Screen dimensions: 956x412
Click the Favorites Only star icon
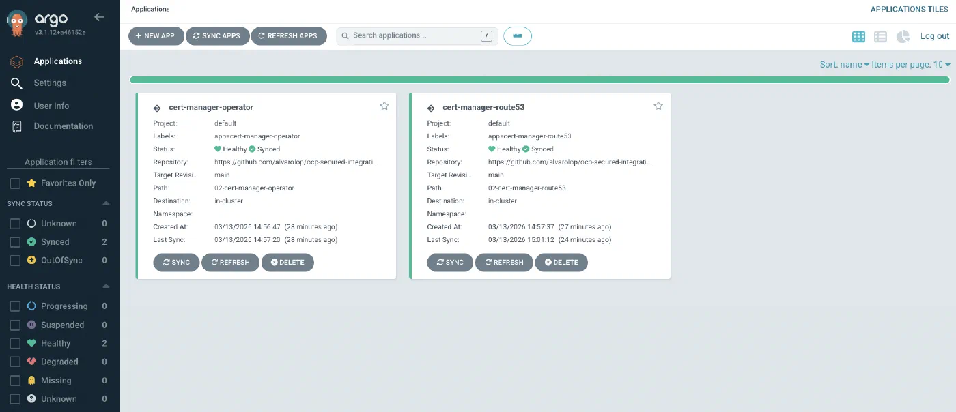point(31,183)
